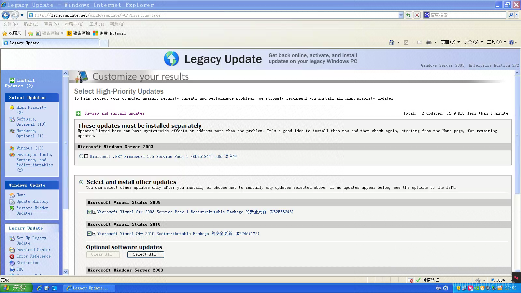Click Review and install updates link
Viewport: 521px width, 293px height.
pyautogui.click(x=115, y=113)
